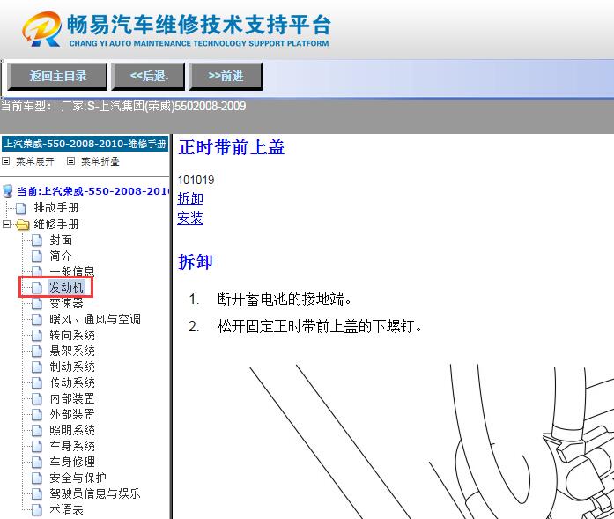Screen dimensions: 614x519
Task: Click the 车身系统 page icon
Action: [36, 447]
